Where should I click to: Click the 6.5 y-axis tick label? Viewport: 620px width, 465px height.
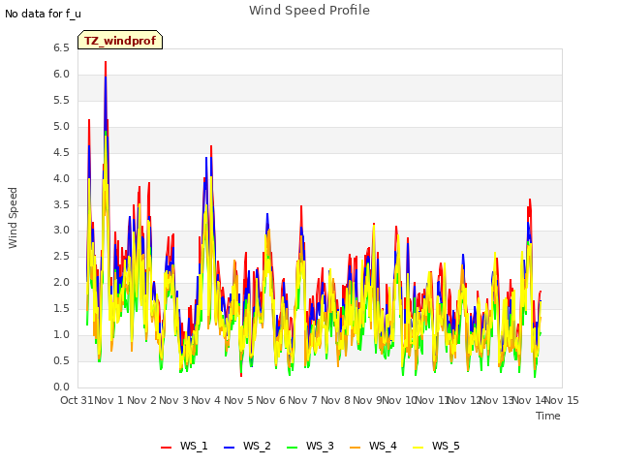coord(61,48)
